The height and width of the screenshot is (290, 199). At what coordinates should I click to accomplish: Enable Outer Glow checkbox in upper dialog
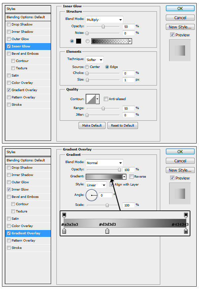click(9, 39)
